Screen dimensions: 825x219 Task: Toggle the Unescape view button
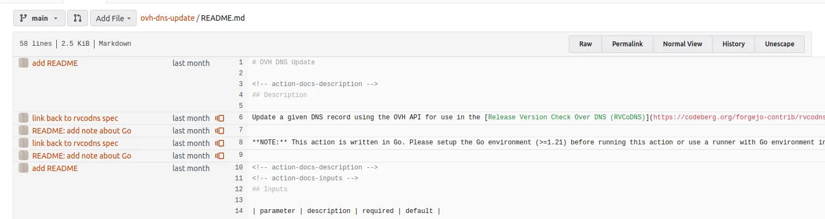(780, 44)
